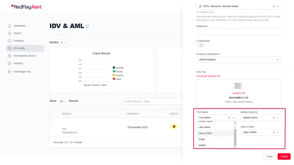Open the Middle Name(s) dropdown
The height and width of the screenshot is (165, 294).
277,118
